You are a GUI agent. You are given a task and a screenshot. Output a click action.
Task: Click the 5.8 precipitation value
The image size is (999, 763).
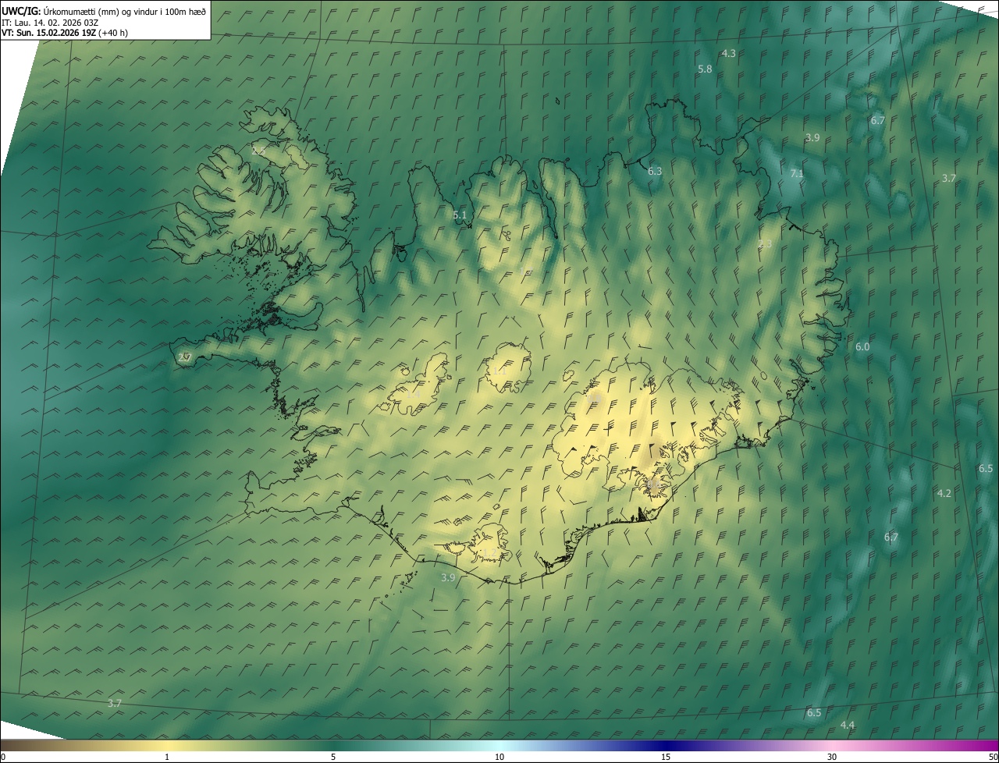click(x=705, y=69)
